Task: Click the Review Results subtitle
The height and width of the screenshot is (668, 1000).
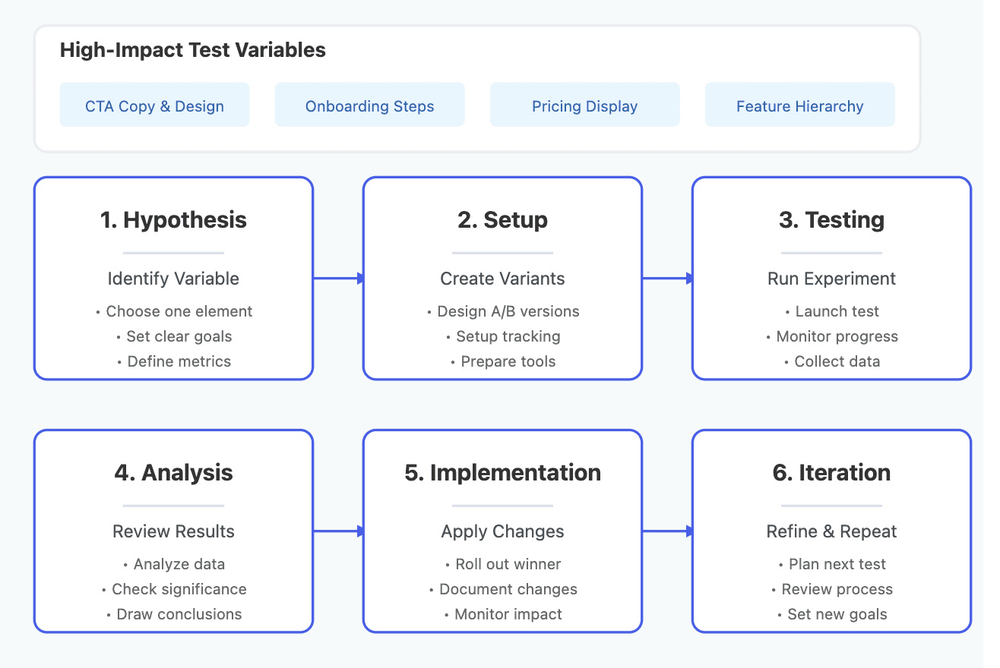Action: [x=173, y=531]
